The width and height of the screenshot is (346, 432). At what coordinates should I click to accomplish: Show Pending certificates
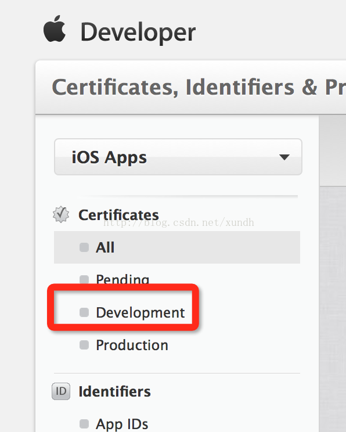point(122,279)
